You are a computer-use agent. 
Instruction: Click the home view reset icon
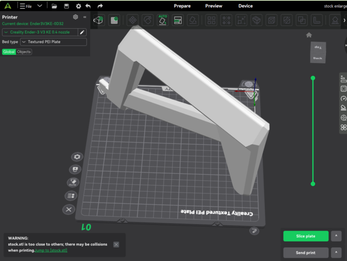309,35
